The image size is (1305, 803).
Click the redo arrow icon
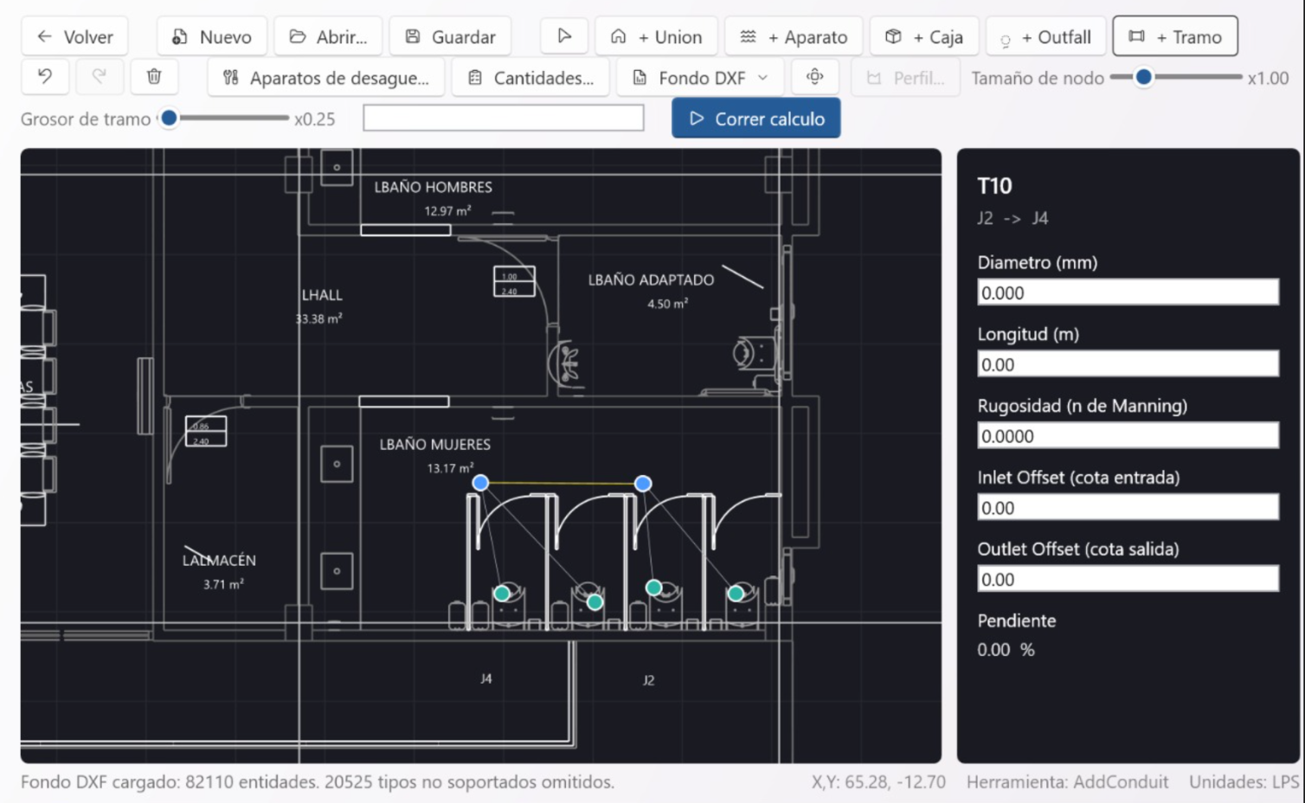pos(100,77)
